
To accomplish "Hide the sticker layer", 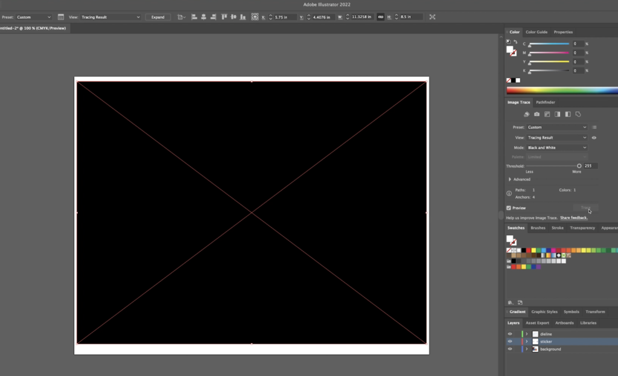I will click(510, 342).
